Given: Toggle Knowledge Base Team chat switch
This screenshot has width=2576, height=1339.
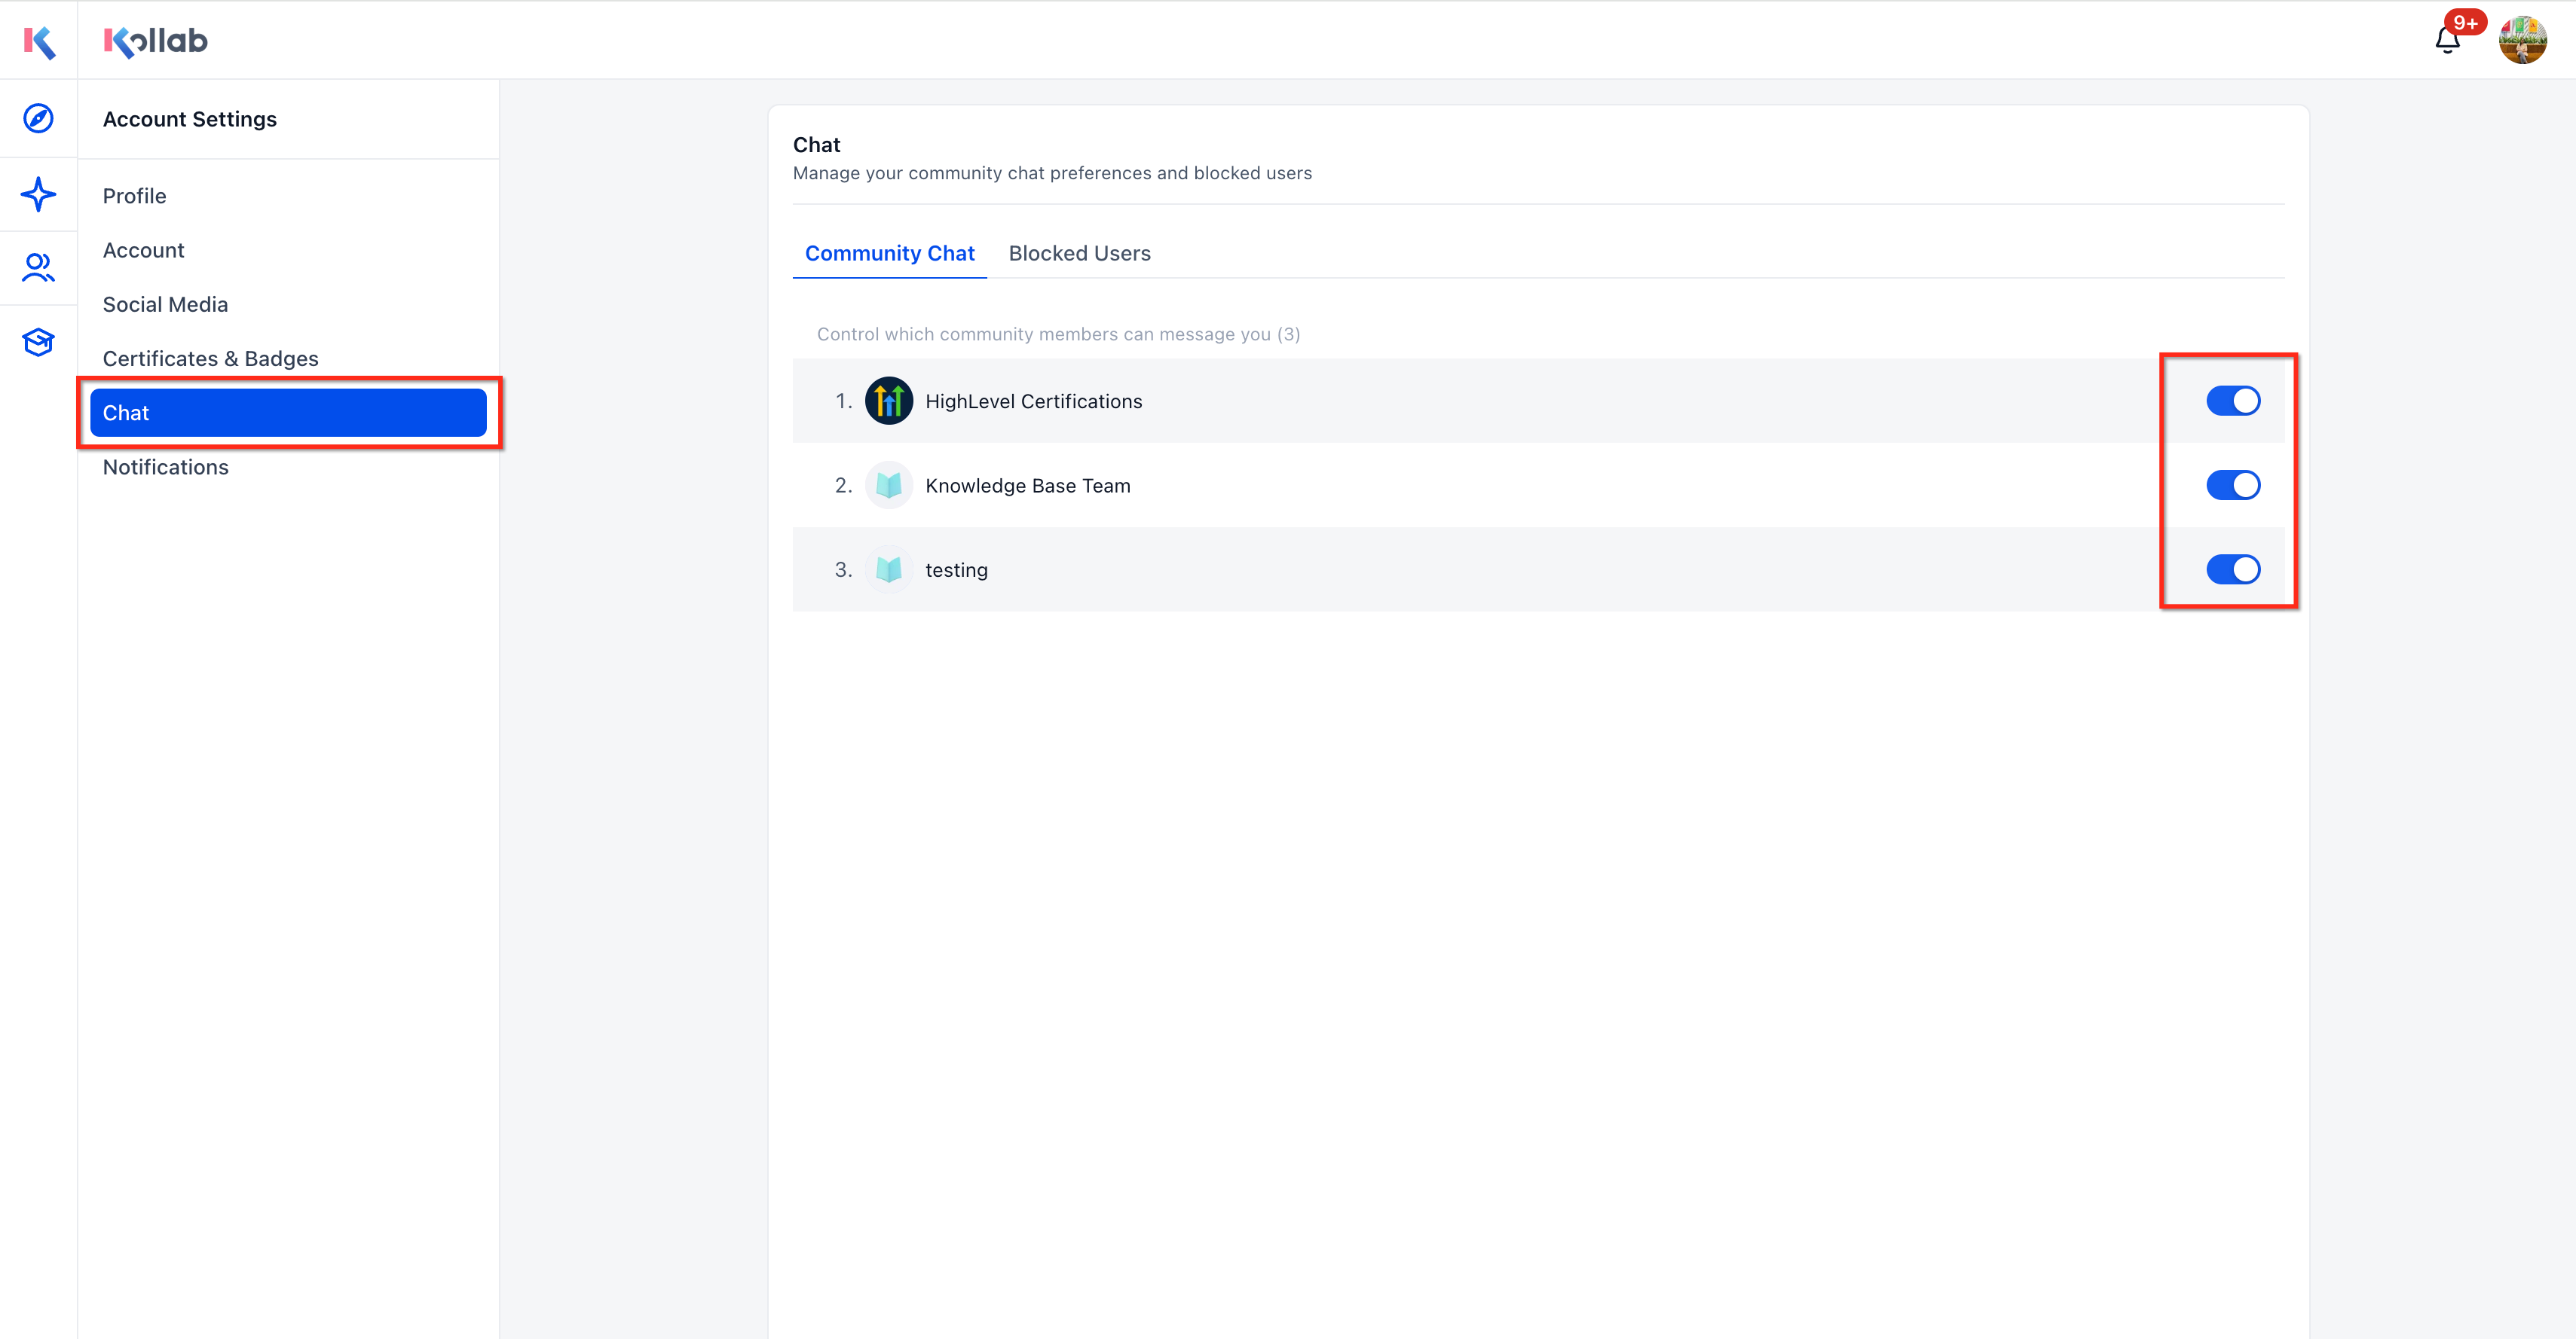Looking at the screenshot, I should [2233, 486].
